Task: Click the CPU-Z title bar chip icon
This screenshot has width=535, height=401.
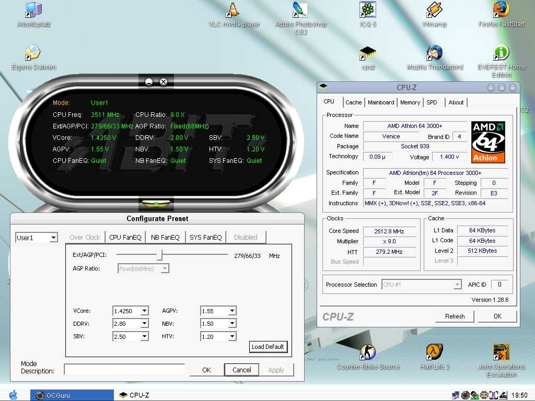Action: 323,87
